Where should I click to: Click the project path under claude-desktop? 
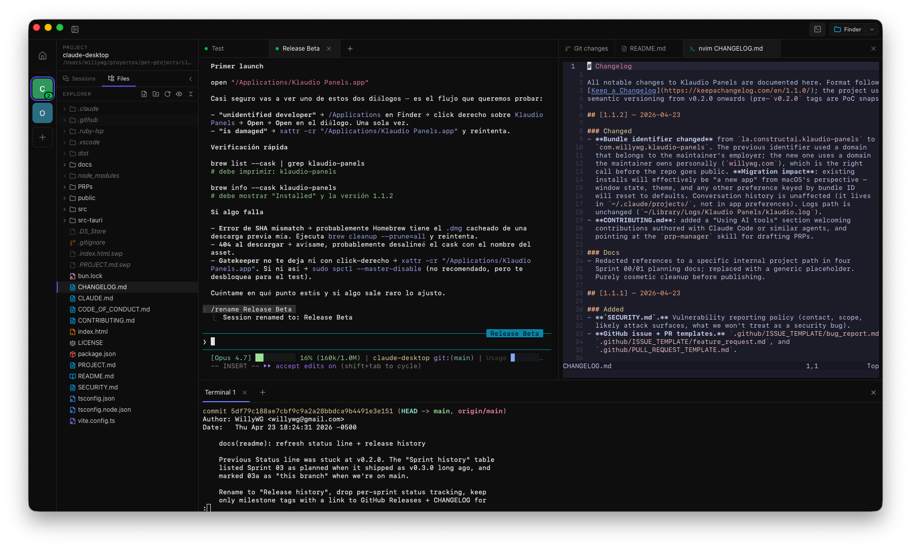(127, 63)
